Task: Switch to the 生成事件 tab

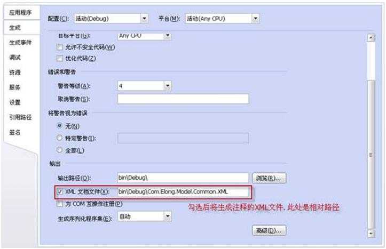Action: [20, 43]
